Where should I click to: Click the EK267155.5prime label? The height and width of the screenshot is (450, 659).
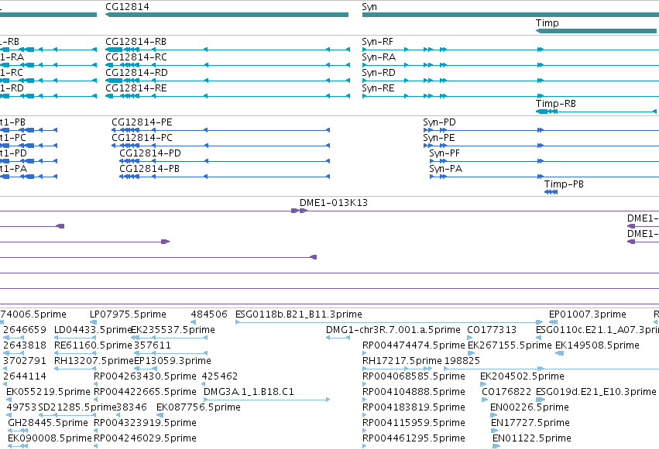pos(510,345)
